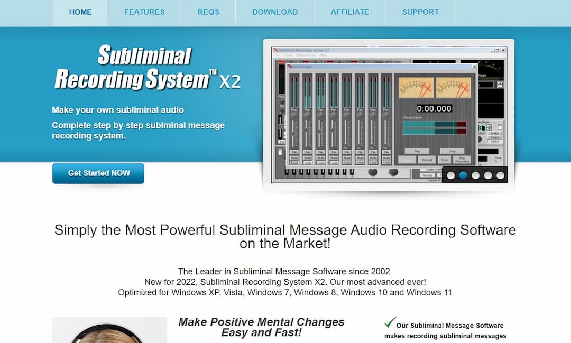Open the AFFILIATE tab
This screenshot has width=571, height=343.
tap(349, 12)
